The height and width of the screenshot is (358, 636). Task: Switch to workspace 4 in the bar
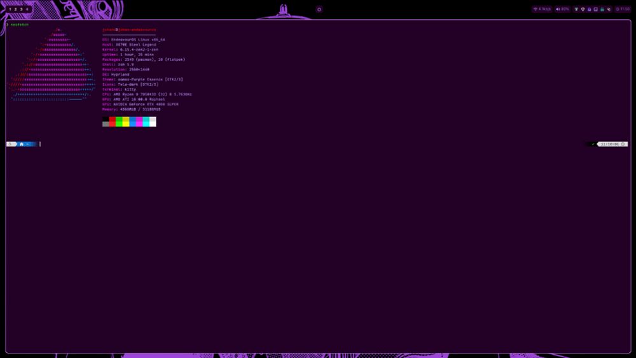coord(27,9)
